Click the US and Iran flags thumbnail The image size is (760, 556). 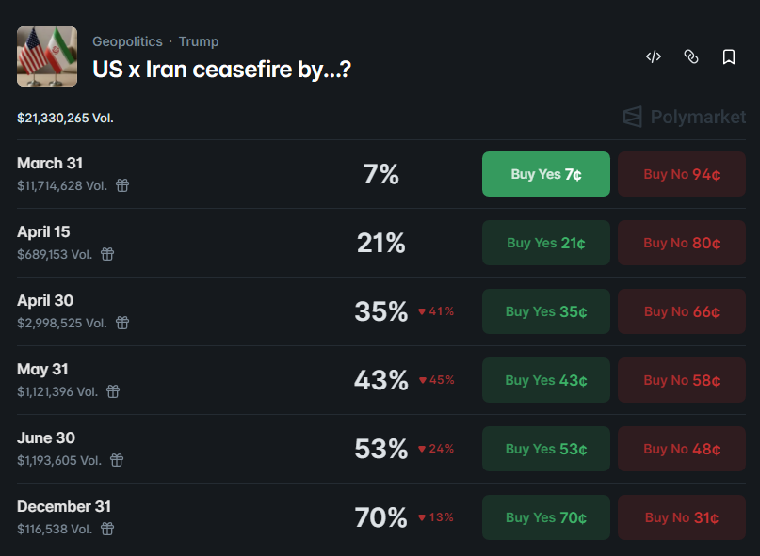coord(47,56)
